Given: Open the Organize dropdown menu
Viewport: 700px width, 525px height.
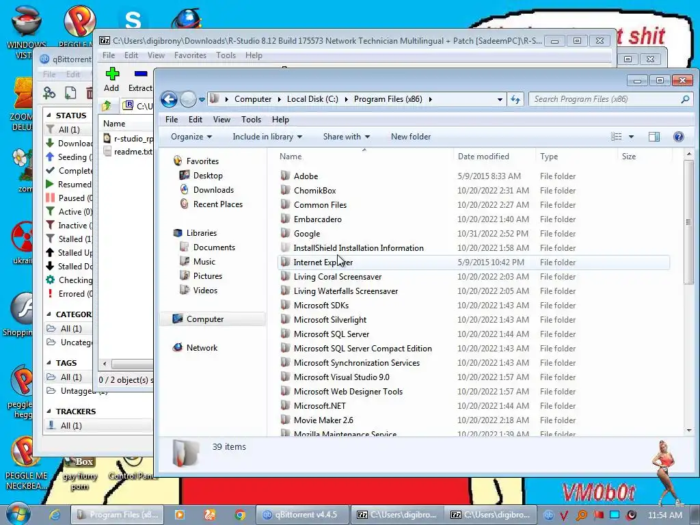Looking at the screenshot, I should [191, 137].
